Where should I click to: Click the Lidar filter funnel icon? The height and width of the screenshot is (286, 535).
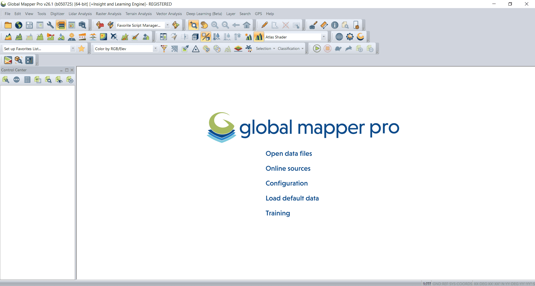tap(164, 48)
